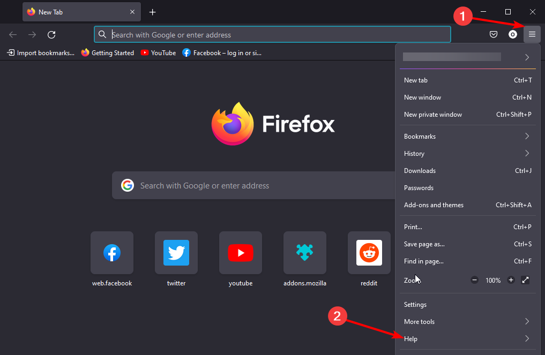The image size is (545, 355).
Task: Click Import bookmarks in bookmarks toolbar
Action: pos(41,53)
